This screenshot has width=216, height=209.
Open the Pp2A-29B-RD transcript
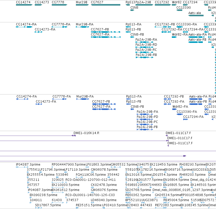point(144,47)
